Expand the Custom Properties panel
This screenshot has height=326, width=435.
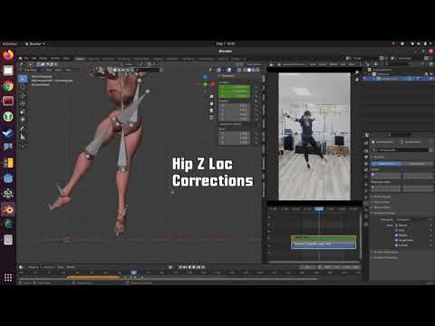click(x=386, y=258)
